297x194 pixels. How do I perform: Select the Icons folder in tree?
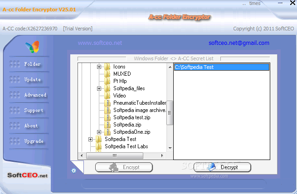pos(119,67)
